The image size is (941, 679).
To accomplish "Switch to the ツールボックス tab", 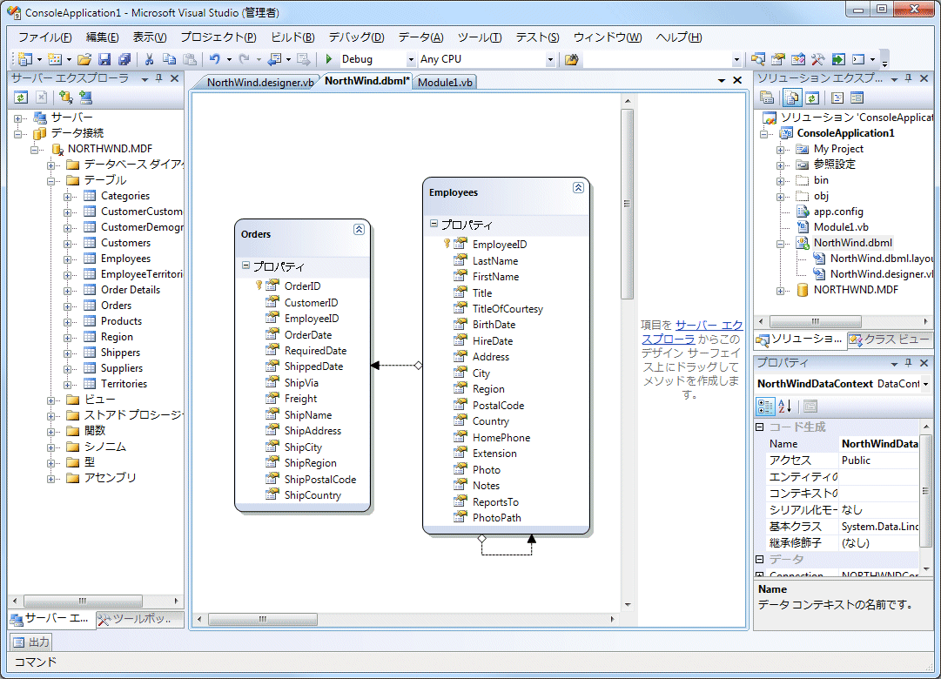I will point(141,618).
